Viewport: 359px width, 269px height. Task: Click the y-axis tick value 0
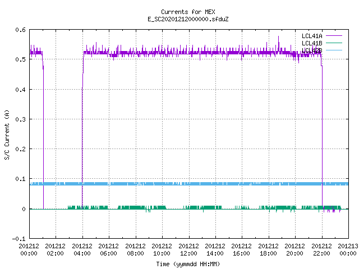24,209
